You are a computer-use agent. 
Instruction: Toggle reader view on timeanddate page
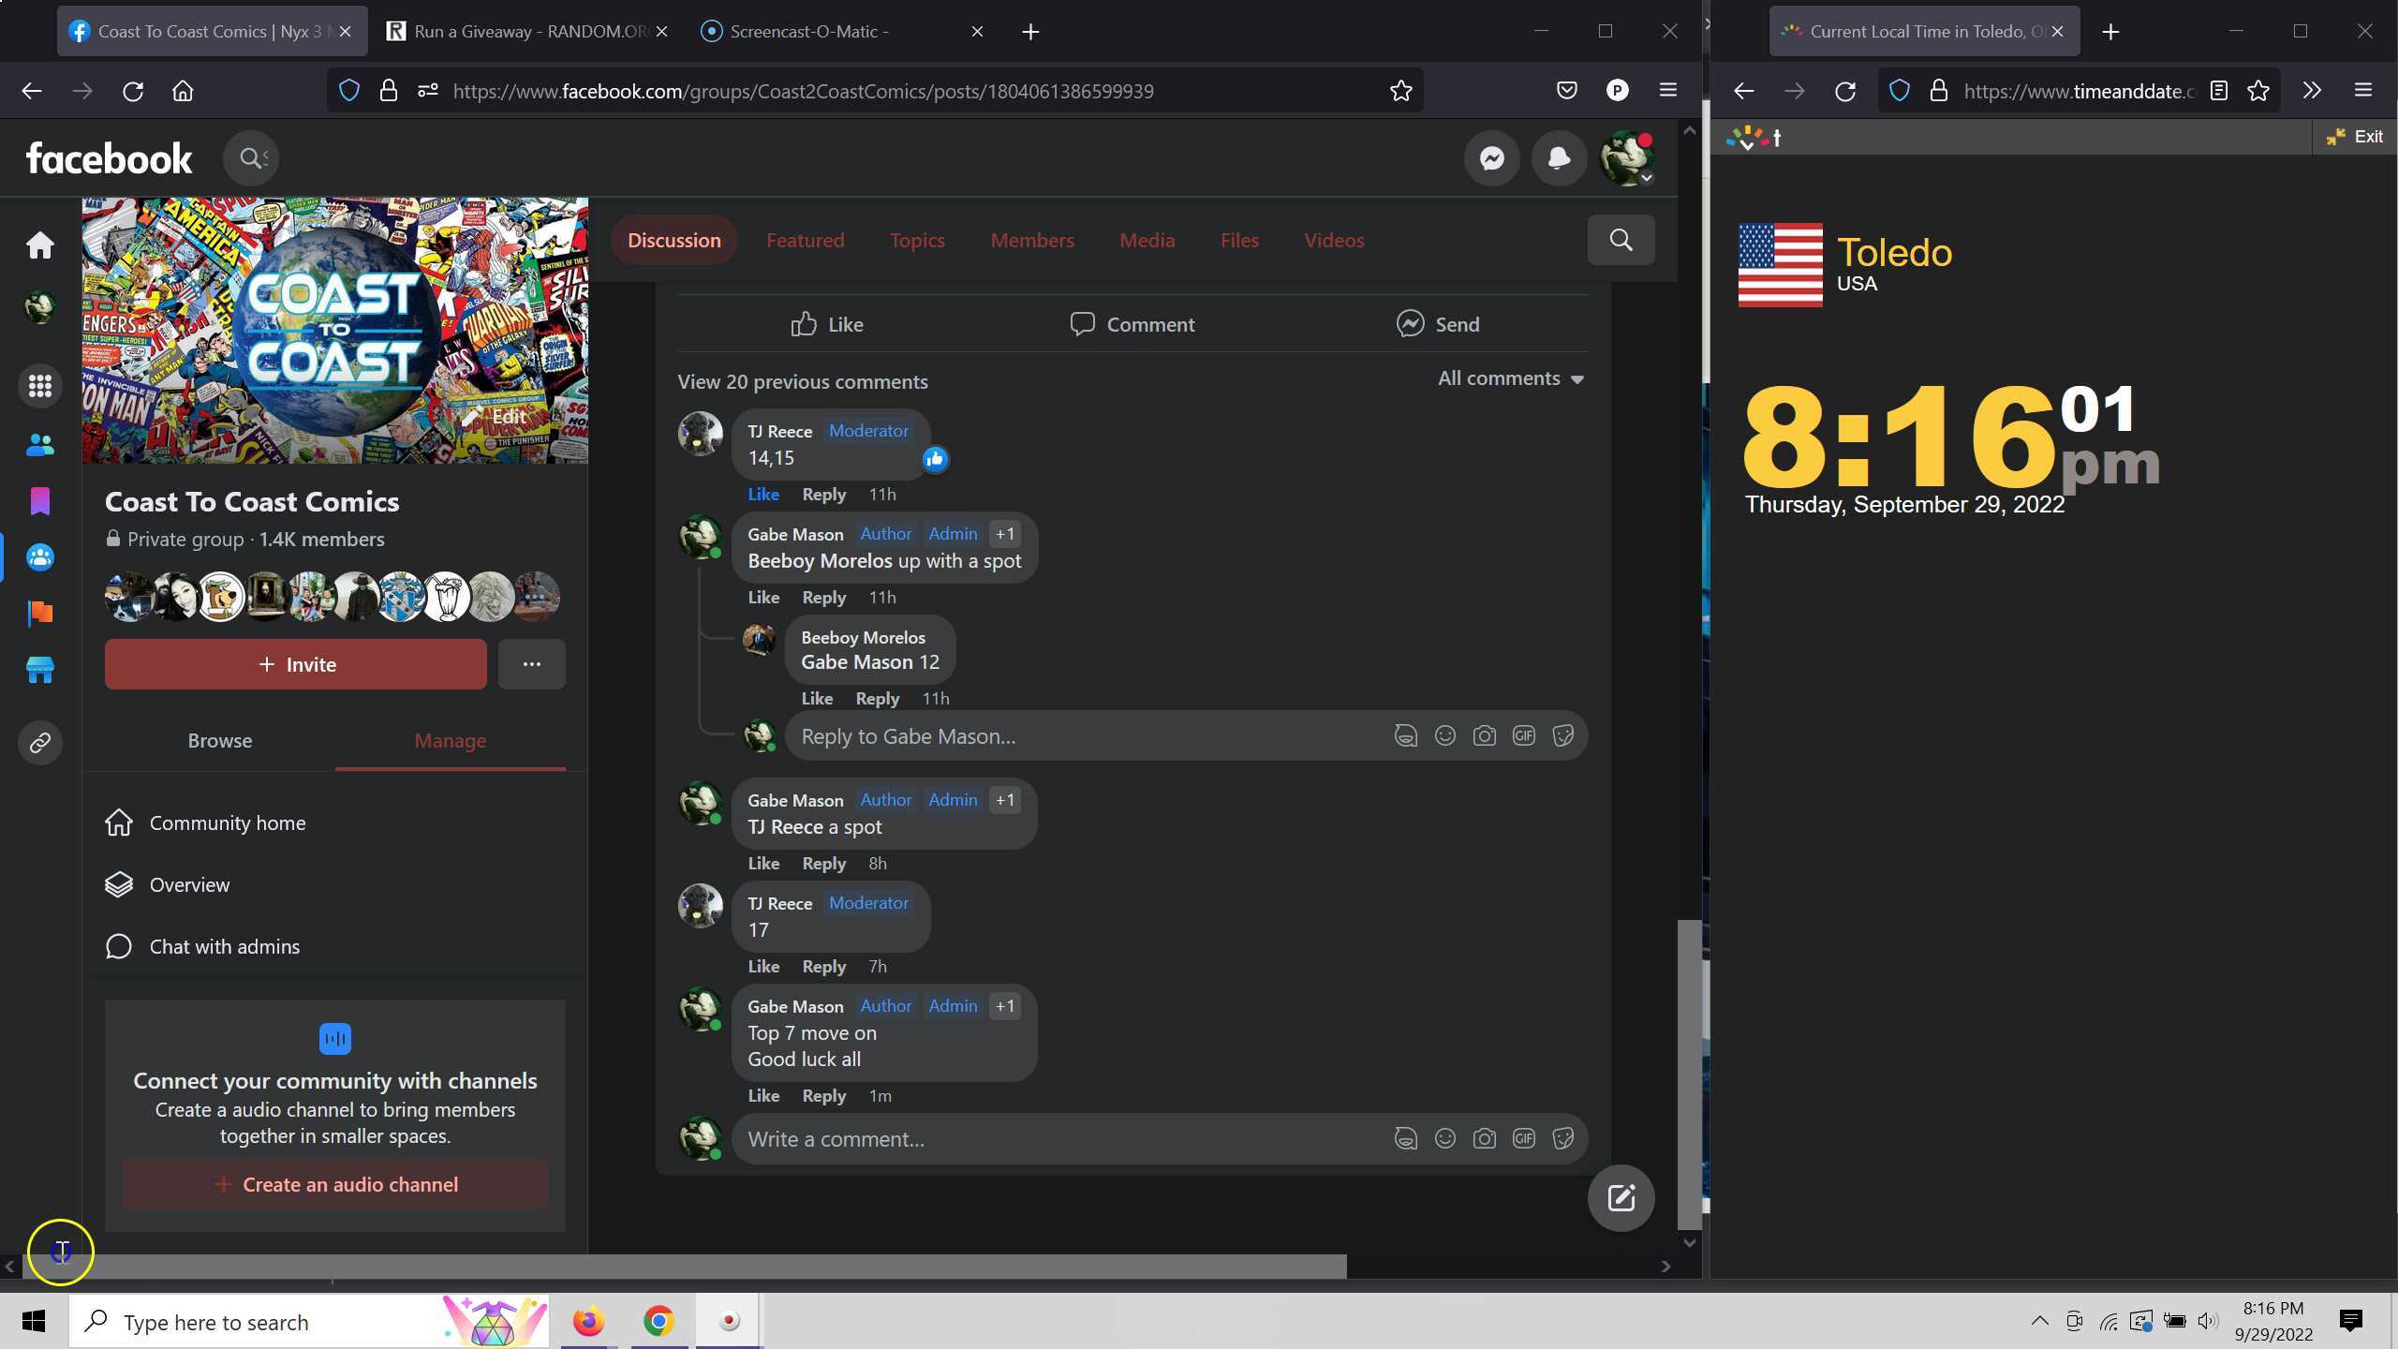[2218, 91]
